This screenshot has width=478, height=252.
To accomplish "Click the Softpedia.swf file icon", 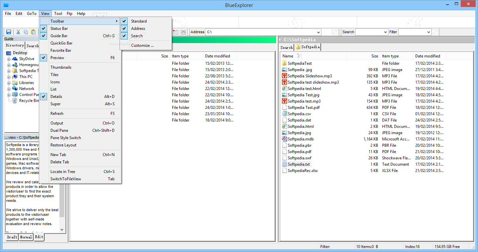I will coord(284,158).
